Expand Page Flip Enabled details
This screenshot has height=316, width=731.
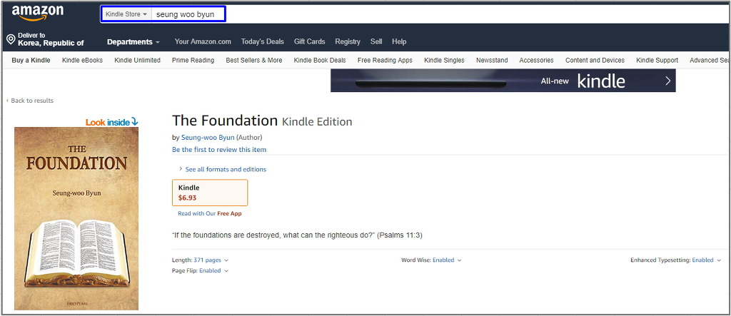tap(200, 271)
